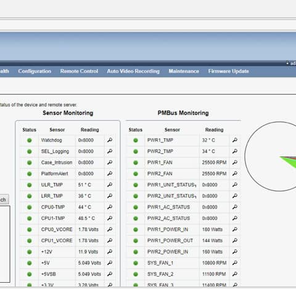This screenshot has width=296, height=289.
Task: Select the CPU1-TMP 48.5 °C reading
Action: click(x=86, y=218)
